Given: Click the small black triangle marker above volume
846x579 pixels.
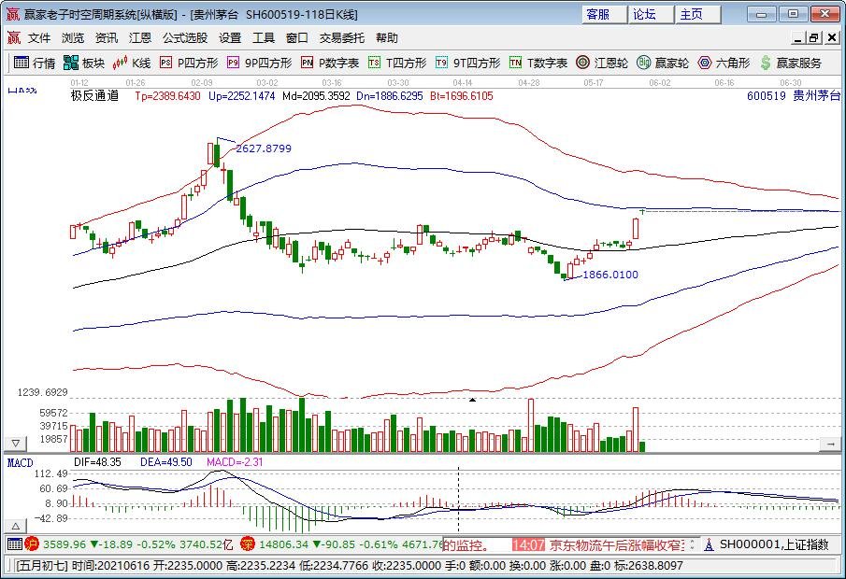Looking at the screenshot, I should tap(472, 400).
